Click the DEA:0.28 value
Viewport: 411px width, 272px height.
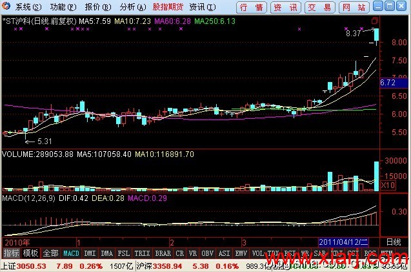(108, 198)
